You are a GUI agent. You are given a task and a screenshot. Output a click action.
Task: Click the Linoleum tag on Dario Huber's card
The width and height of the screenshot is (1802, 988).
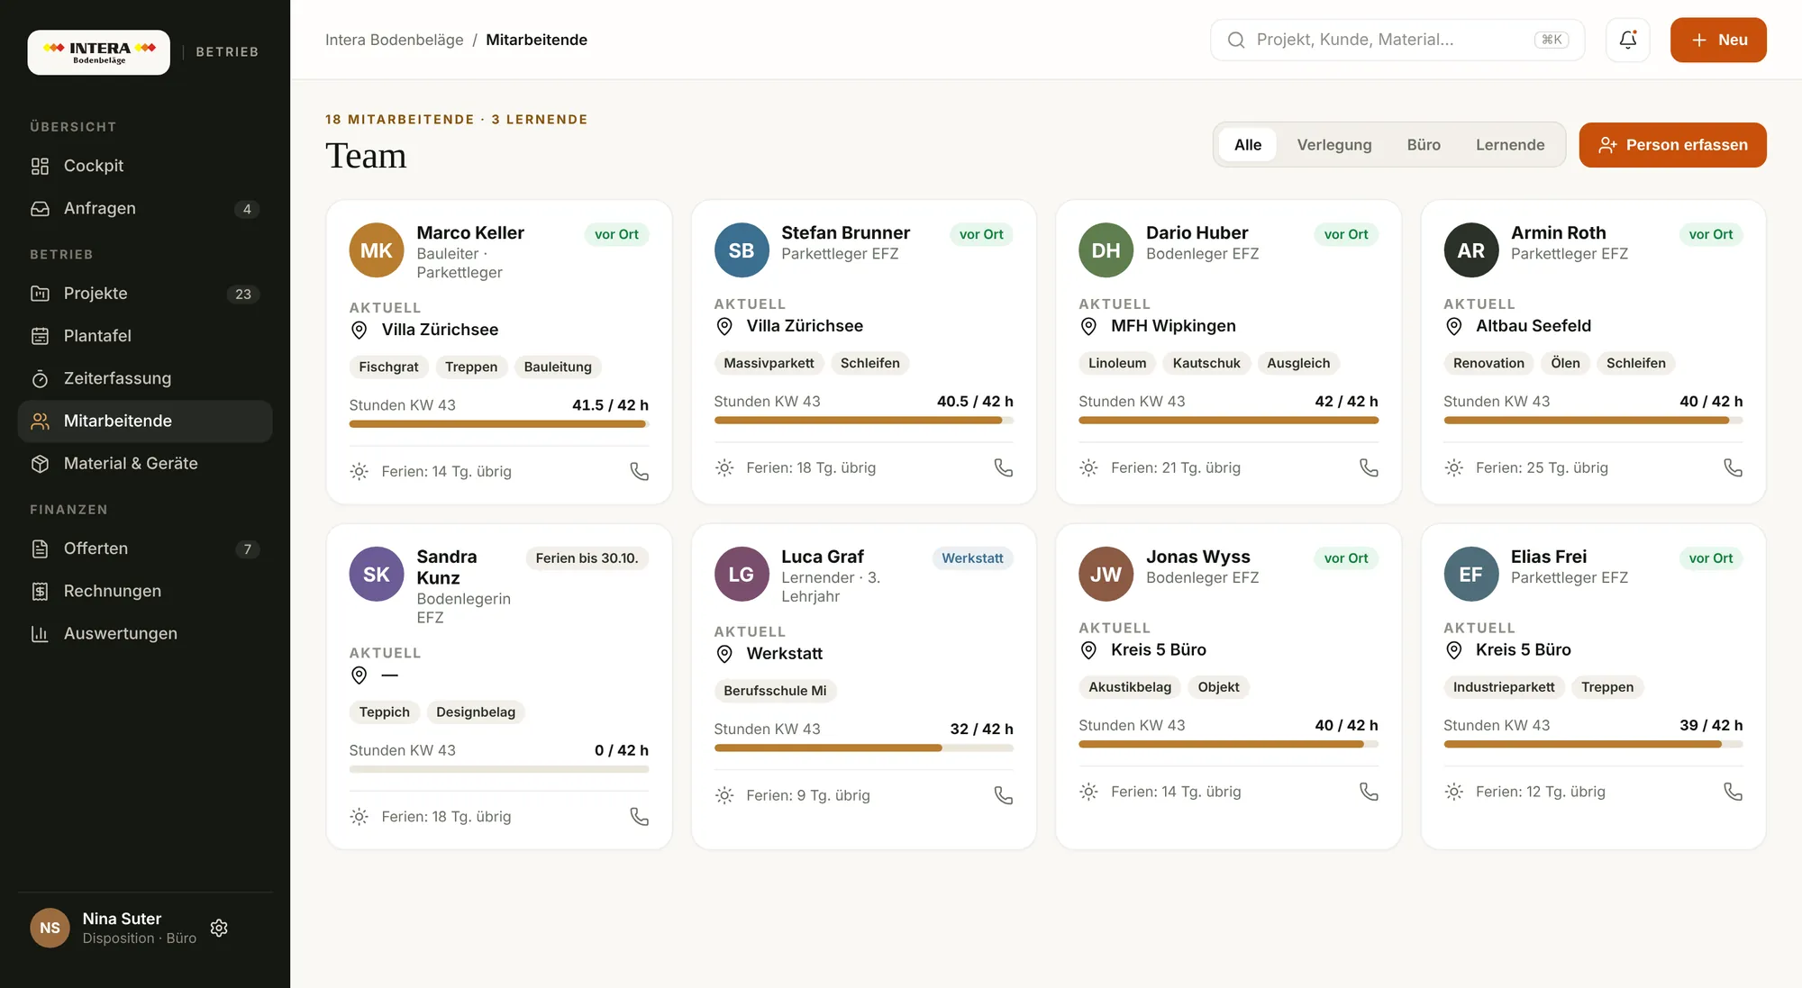[1116, 363]
